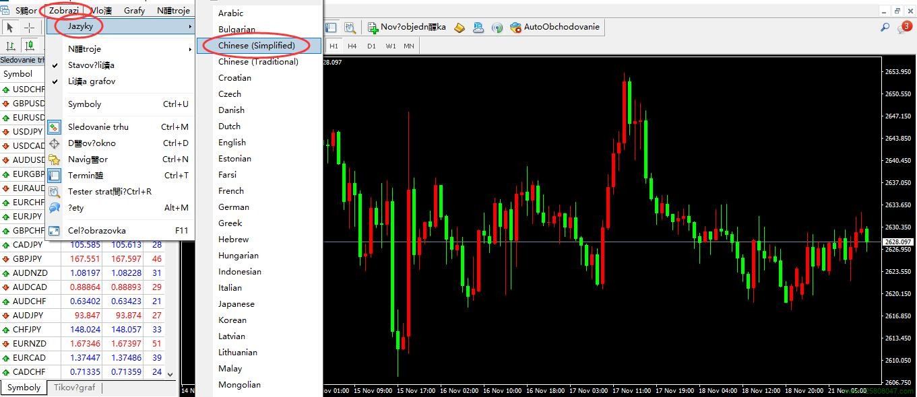Viewport: 917px width, 397px height.
Task: Select Chinese (Traditional) language
Action: [x=259, y=62]
